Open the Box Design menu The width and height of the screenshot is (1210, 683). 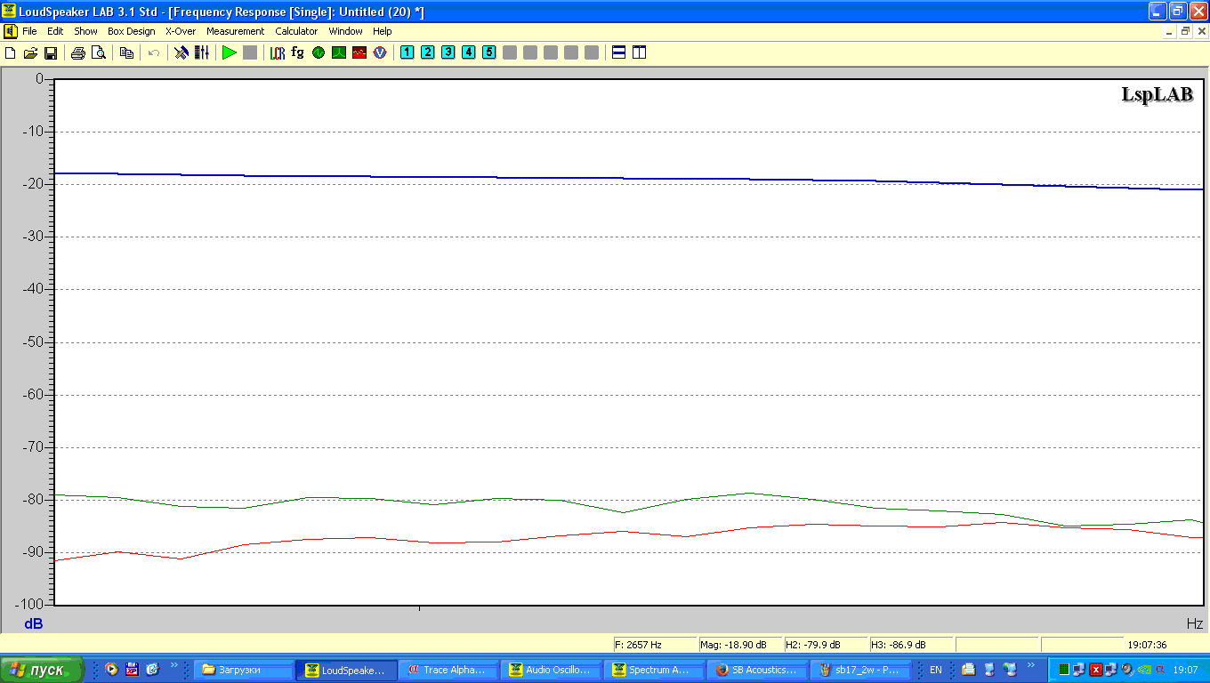(x=132, y=31)
